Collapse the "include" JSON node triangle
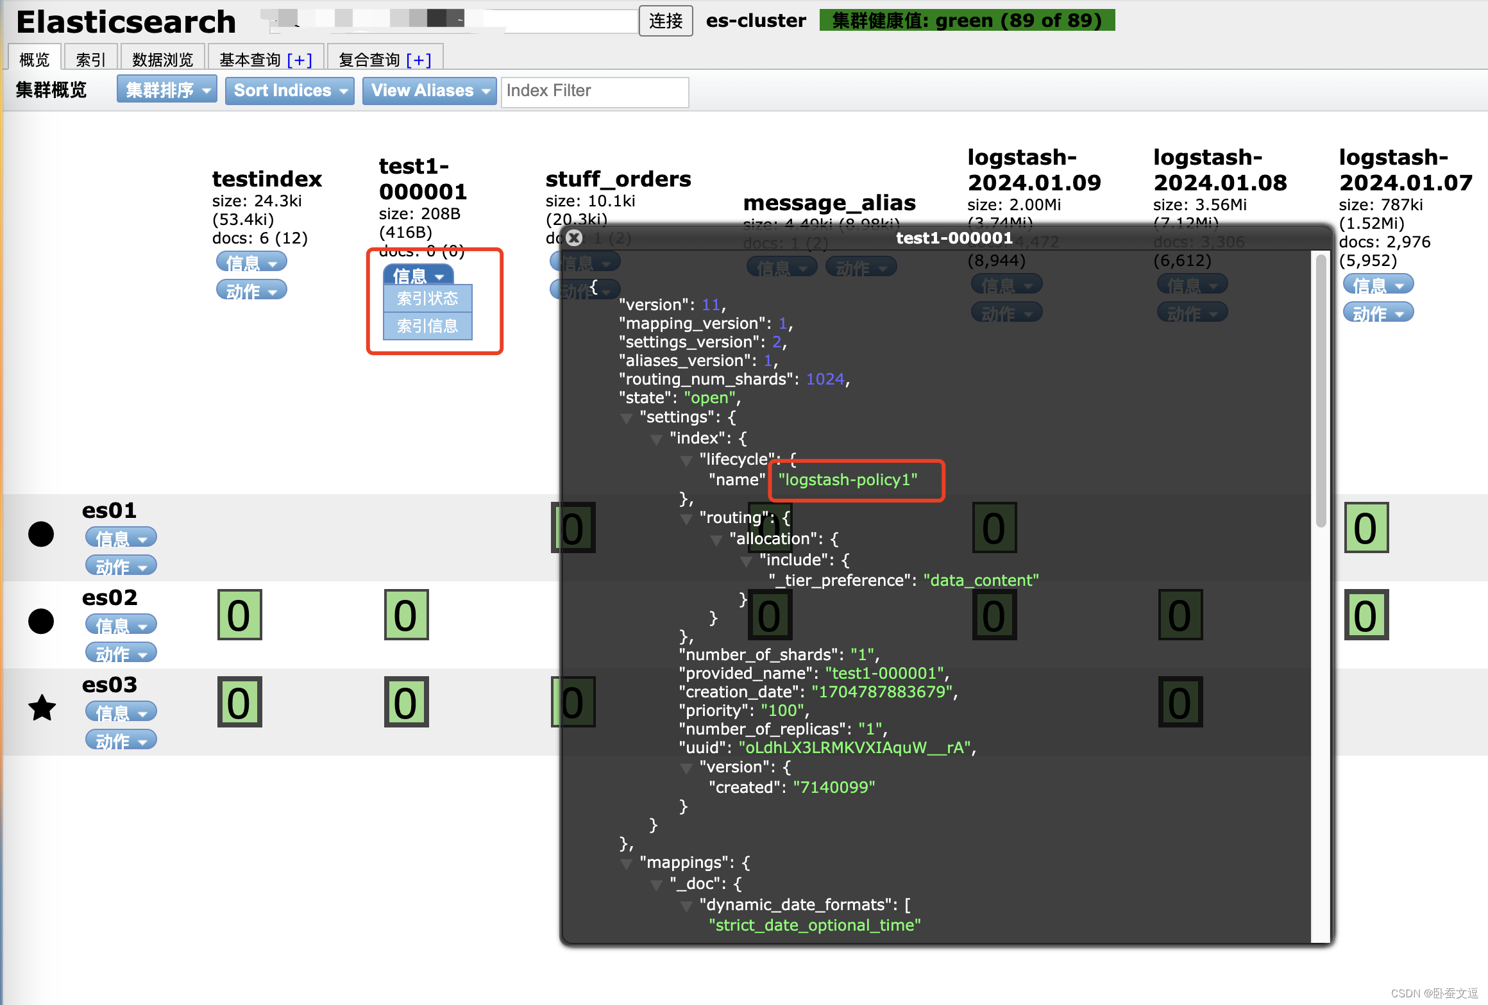Viewport: 1488px width, 1005px height. tap(746, 561)
